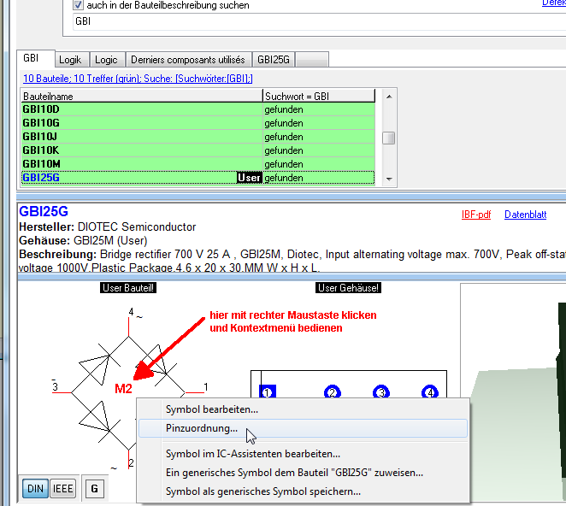
Task: Click the G generic symbol button
Action: (x=94, y=488)
